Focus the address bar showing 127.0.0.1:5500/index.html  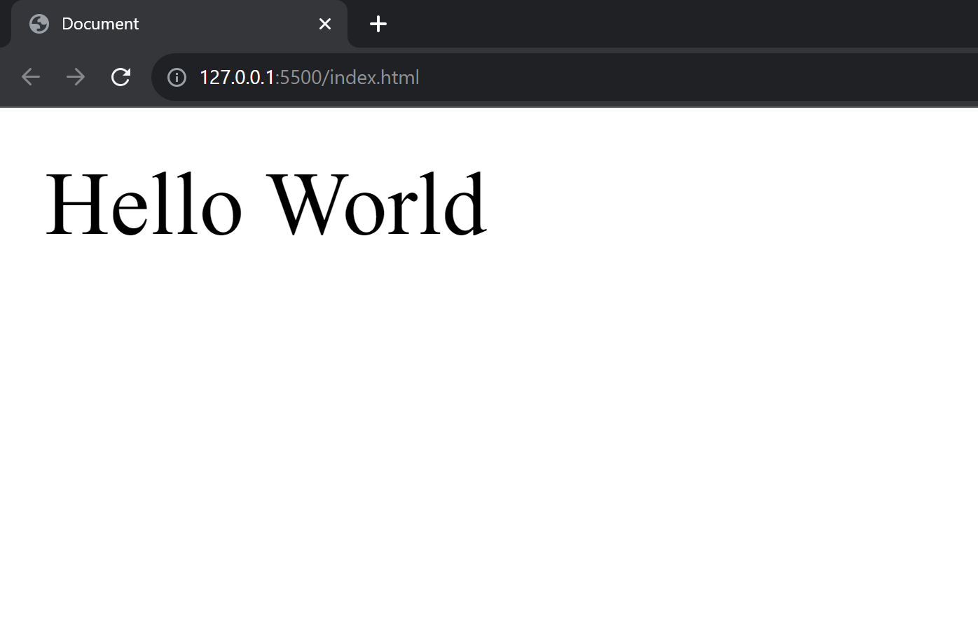click(565, 77)
